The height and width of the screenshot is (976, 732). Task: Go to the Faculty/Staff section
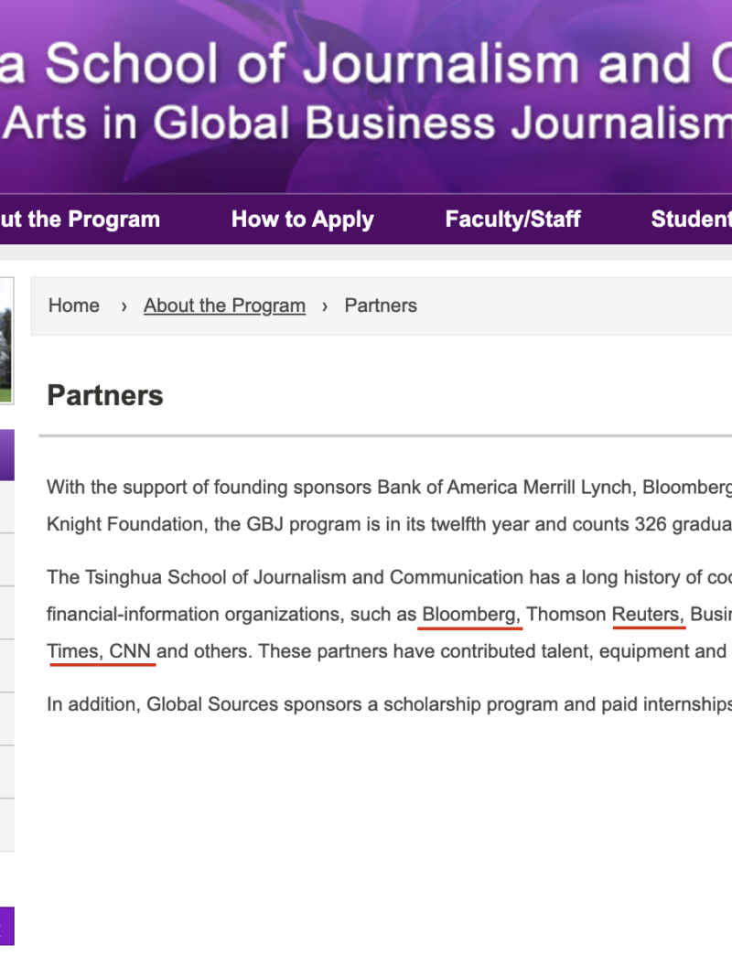pyautogui.click(x=512, y=220)
